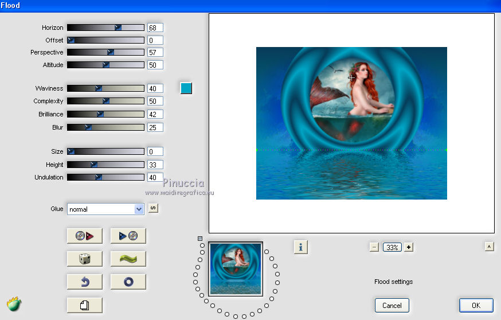Click the large mermaid preview image
501x320 pixels.
point(351,123)
